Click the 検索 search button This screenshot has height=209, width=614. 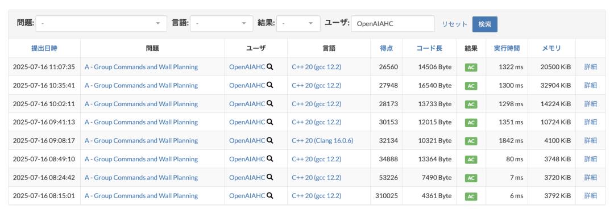[485, 24]
